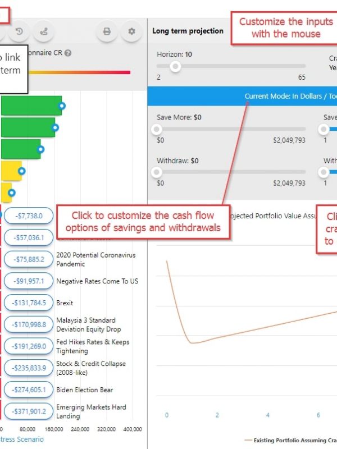Click the history clock icon
The image size is (337, 449).
[19, 31]
